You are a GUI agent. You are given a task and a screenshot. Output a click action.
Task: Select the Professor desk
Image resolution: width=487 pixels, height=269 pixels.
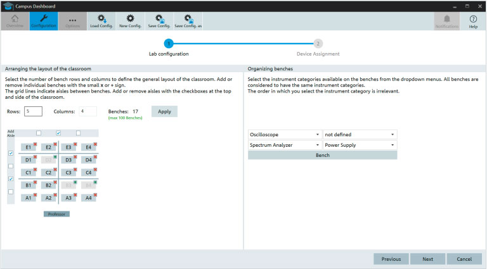pyautogui.click(x=56, y=214)
